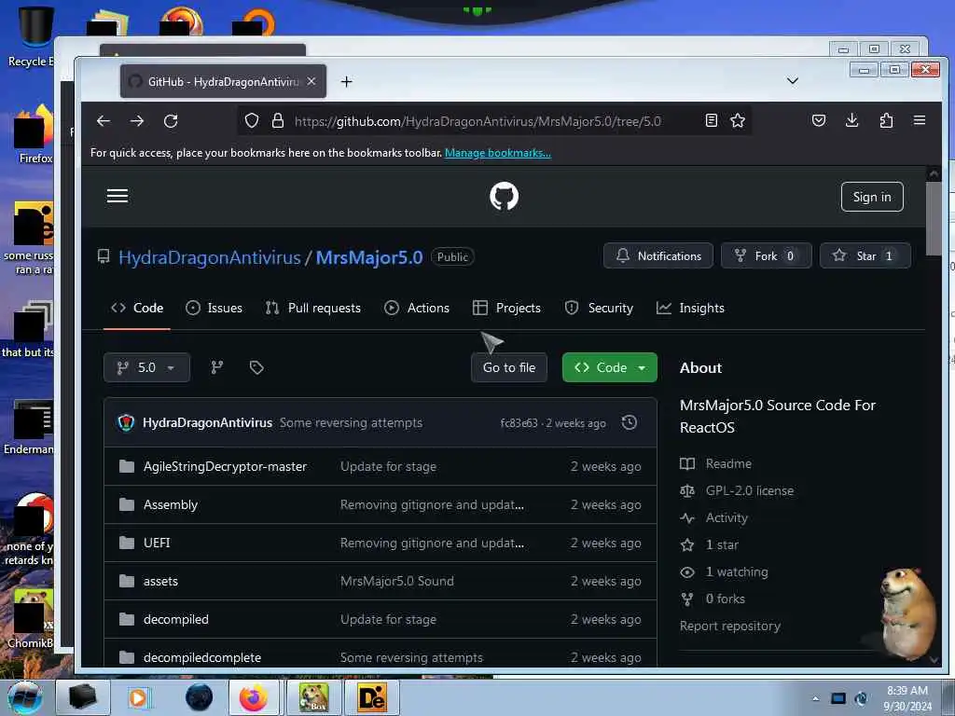
Task: View branches via the branch icon
Action: [x=216, y=367]
